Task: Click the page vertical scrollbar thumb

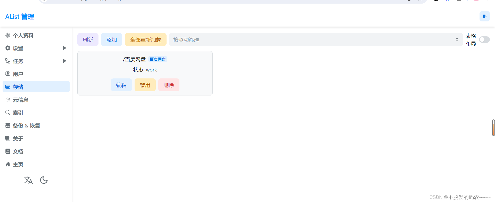Action: pos(493,128)
